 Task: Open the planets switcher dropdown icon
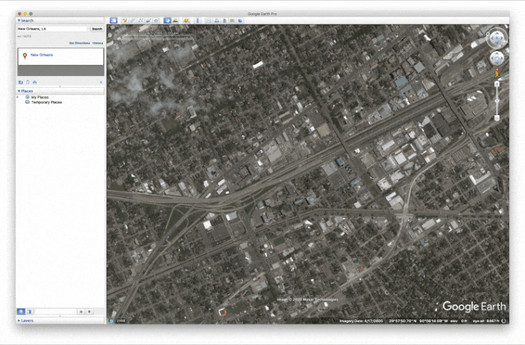click(186, 21)
